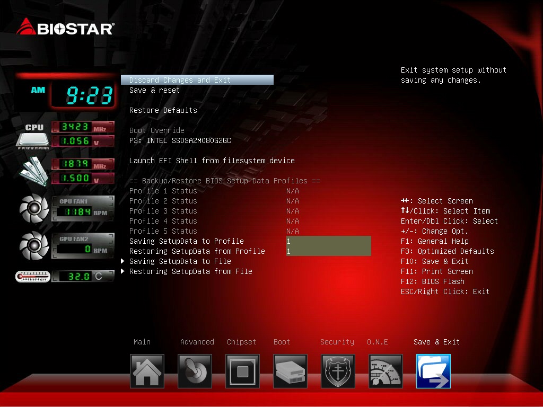The width and height of the screenshot is (543, 407).
Task: Expand Saving SetupData to File
Action: point(180,261)
